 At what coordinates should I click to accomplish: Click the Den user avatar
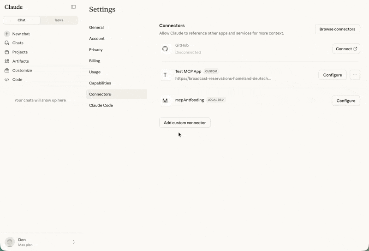10,242
